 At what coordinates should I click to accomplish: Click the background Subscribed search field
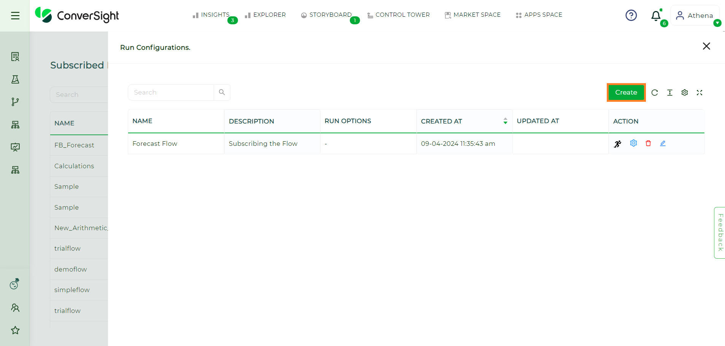click(79, 95)
